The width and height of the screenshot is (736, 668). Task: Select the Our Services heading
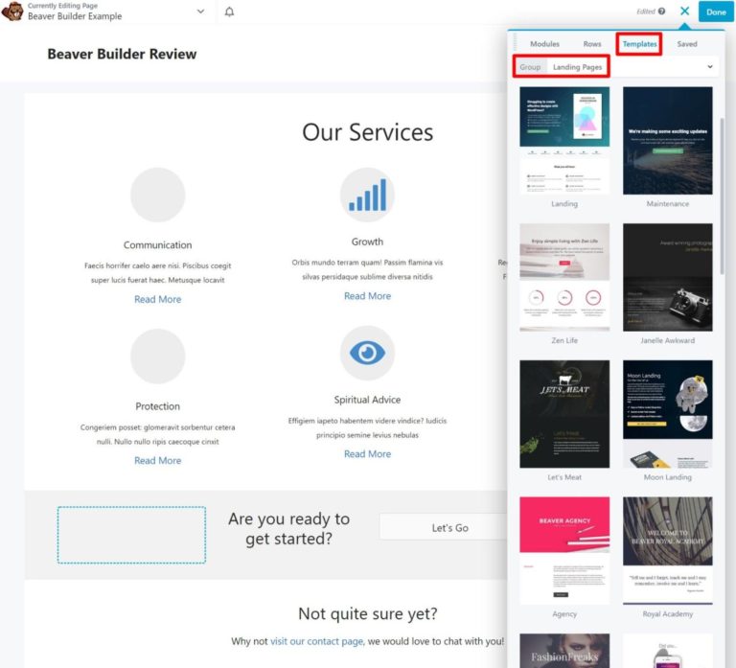[368, 132]
